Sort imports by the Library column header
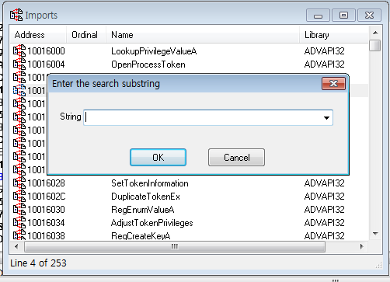The width and height of the screenshot is (390, 282). click(x=334, y=35)
